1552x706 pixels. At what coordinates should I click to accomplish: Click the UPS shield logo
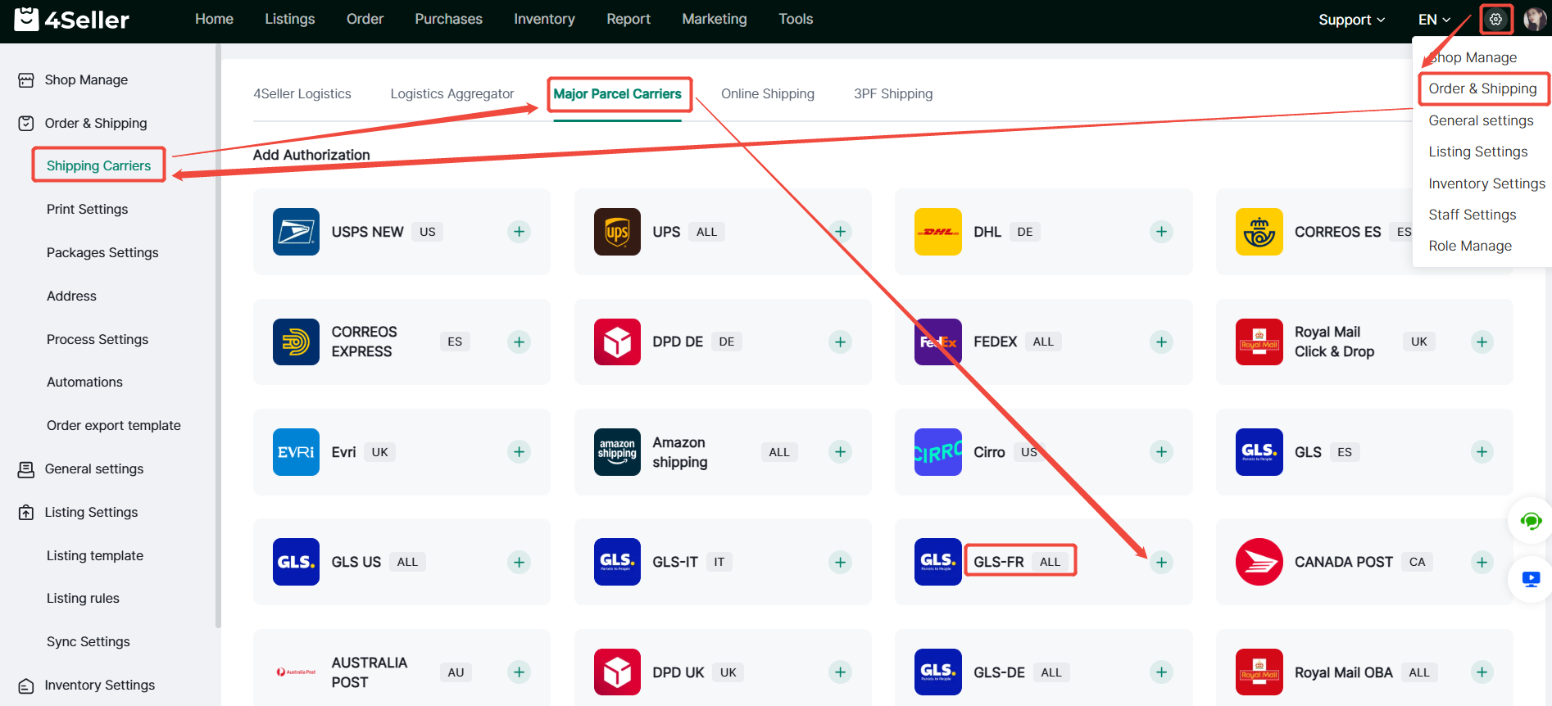(617, 232)
